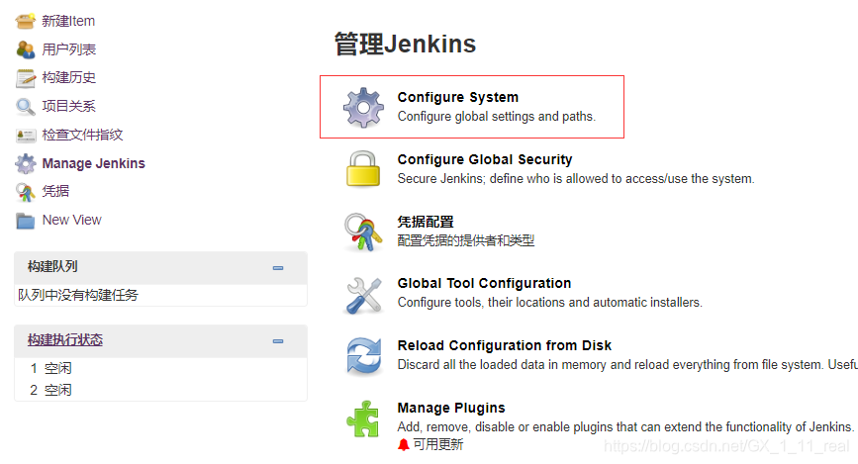Click the 配置凭据的提供者和类型 description
This screenshot has height=464, width=858.
coord(466,240)
